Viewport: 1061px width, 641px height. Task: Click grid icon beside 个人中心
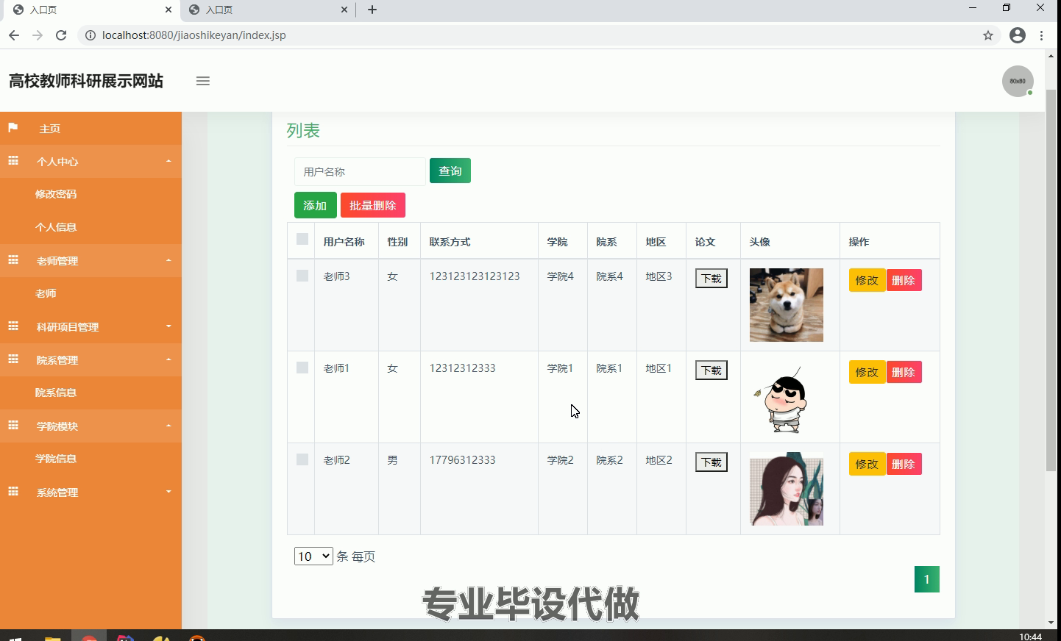coord(13,160)
